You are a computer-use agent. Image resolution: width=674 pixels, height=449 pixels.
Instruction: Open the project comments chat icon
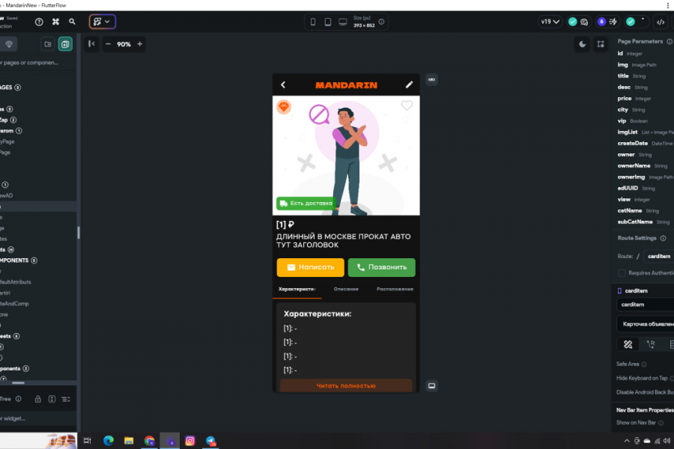click(584, 22)
